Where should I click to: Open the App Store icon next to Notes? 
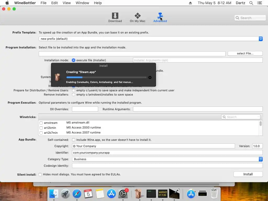click(x=111, y=194)
